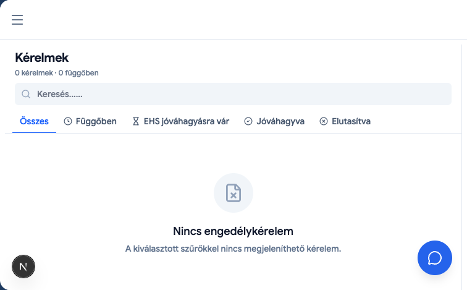Click the Next.js N dev indicator
Image resolution: width=467 pixels, height=290 pixels.
(23, 267)
